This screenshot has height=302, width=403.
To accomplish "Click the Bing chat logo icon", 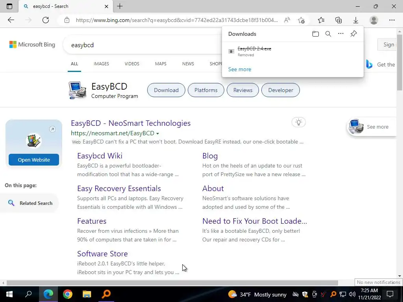I will pyautogui.click(x=369, y=64).
